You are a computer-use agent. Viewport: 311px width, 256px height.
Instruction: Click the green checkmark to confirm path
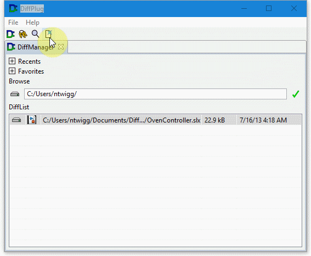pos(296,94)
